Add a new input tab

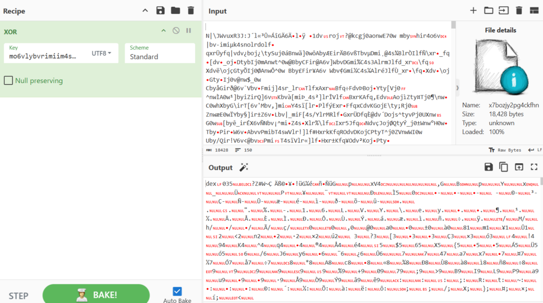(474, 11)
